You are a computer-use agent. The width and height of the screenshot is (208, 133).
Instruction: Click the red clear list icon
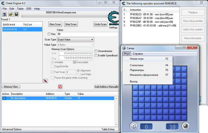pyautogui.click(x=60, y=87)
